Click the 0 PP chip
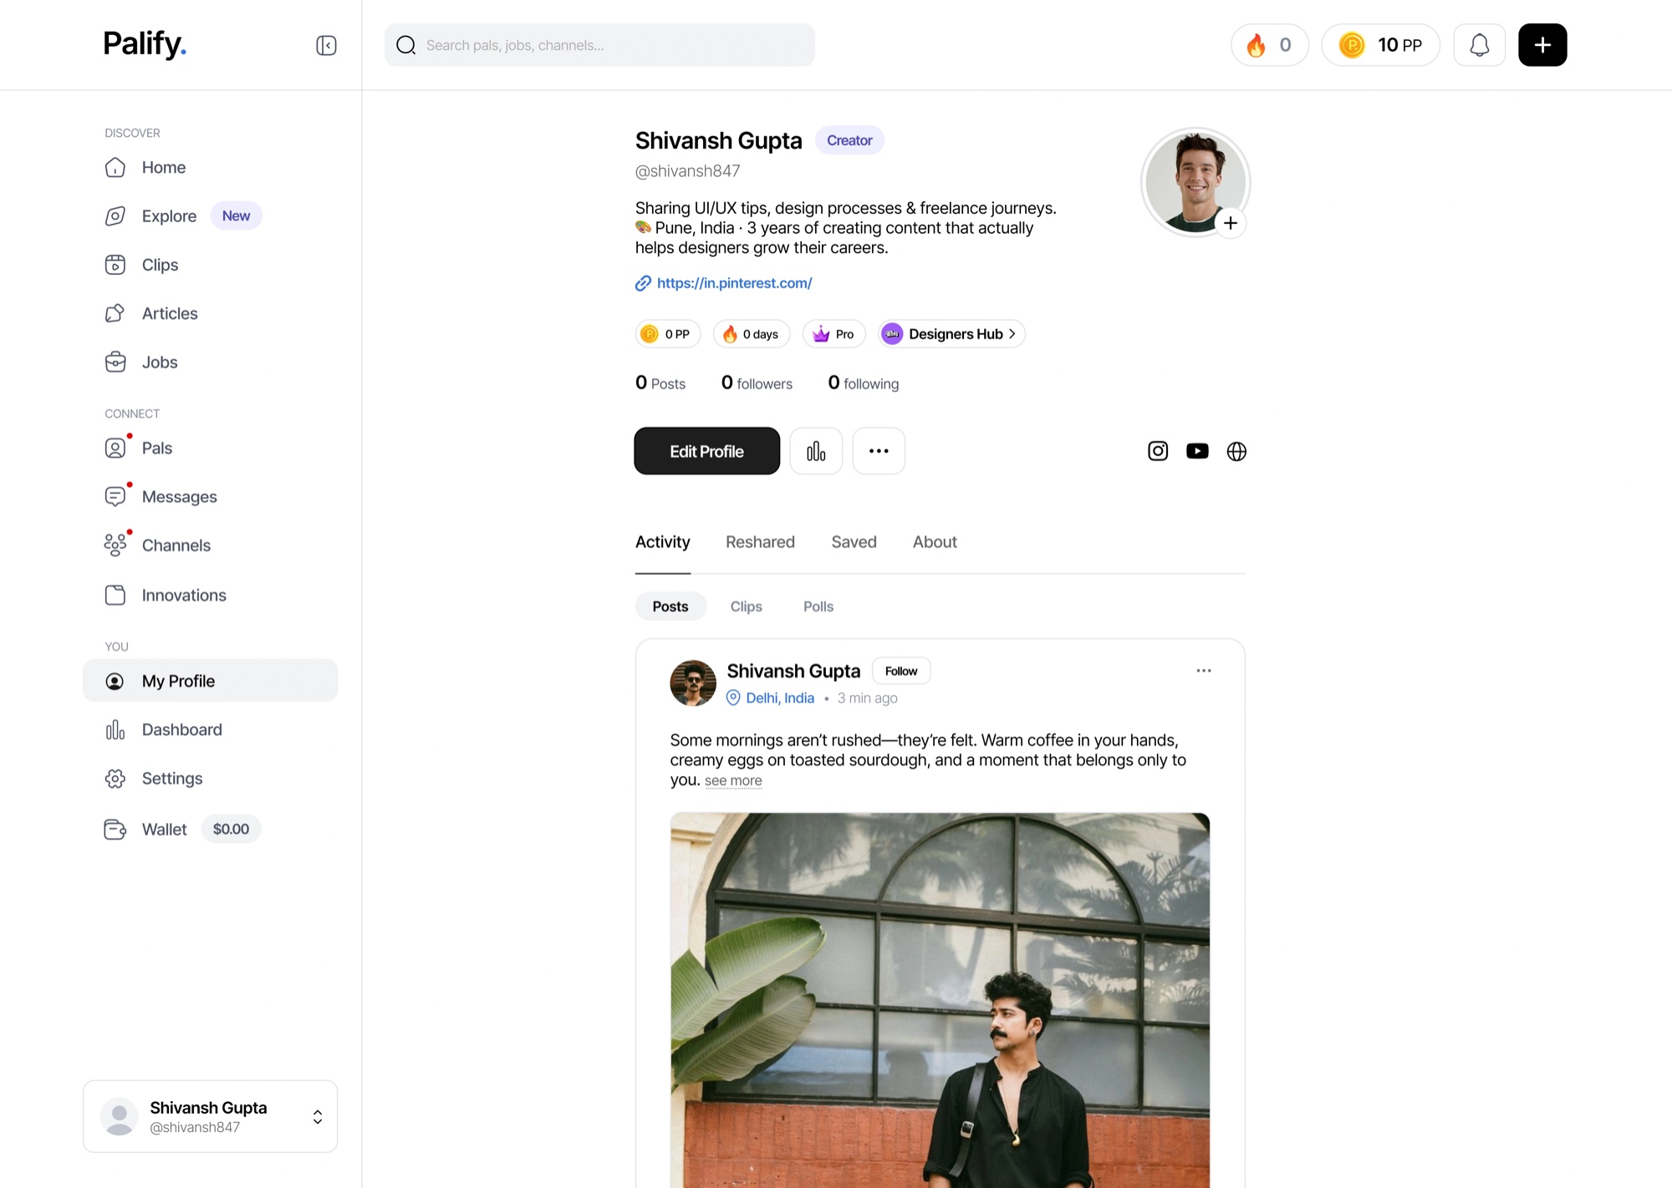 [667, 334]
